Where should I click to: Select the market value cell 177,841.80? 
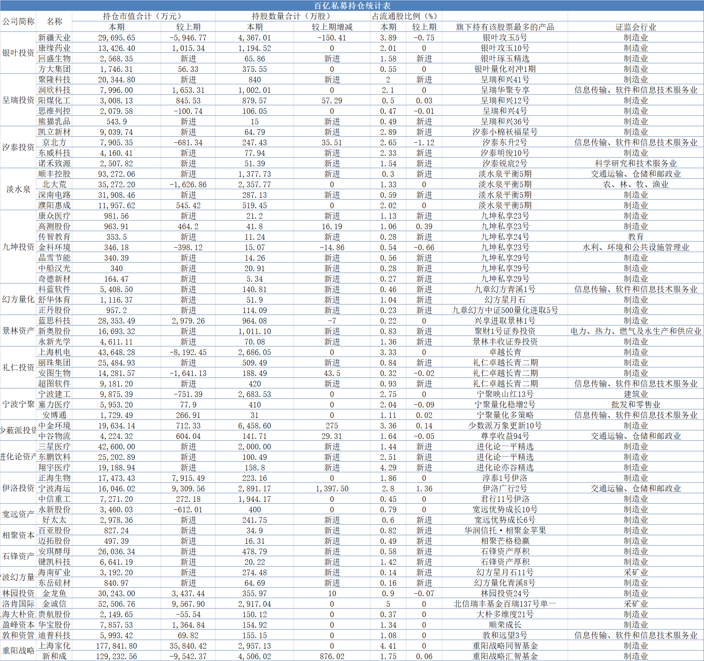tap(116, 646)
